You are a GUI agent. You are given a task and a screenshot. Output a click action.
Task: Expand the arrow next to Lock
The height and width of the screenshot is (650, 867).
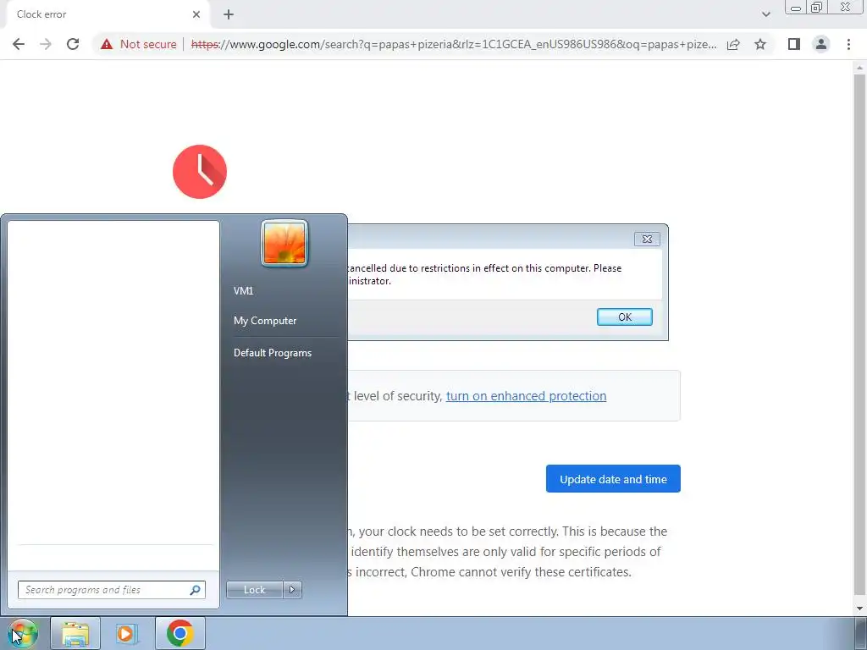coord(292,590)
